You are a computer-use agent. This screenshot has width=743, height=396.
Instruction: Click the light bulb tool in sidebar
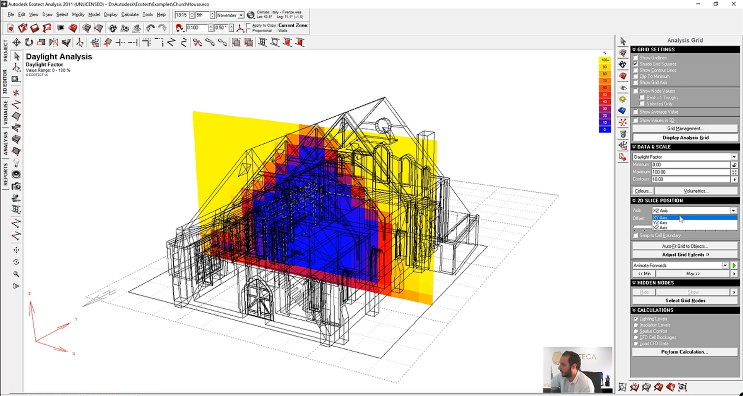click(x=16, y=162)
